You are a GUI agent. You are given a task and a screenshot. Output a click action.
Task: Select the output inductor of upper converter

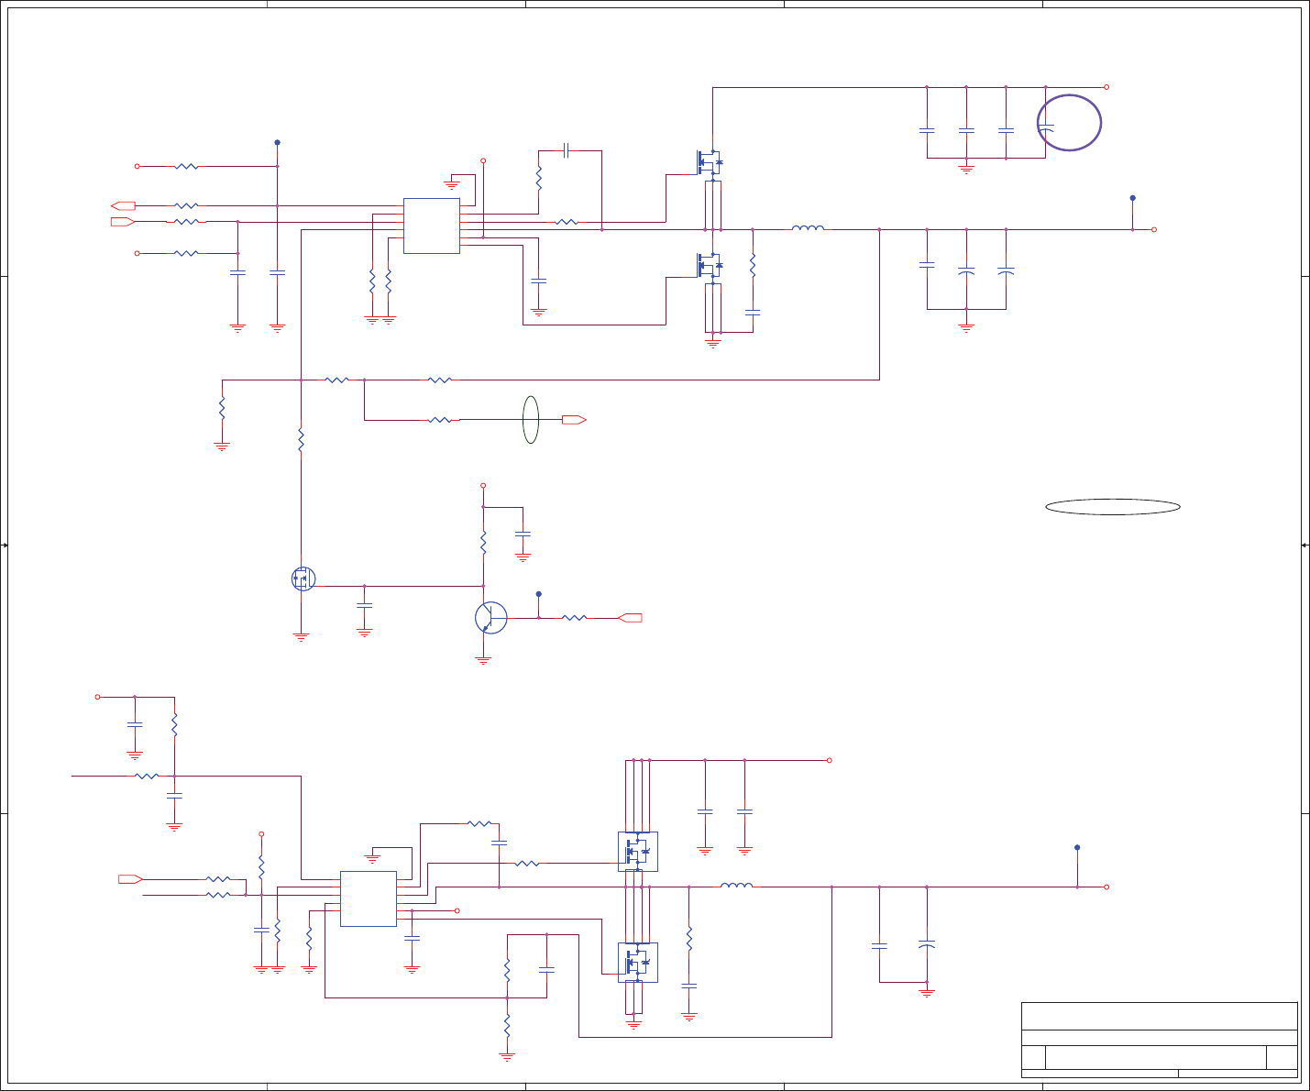pyautogui.click(x=808, y=228)
